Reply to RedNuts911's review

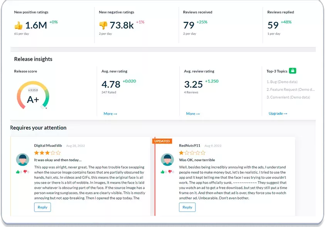point(187,207)
